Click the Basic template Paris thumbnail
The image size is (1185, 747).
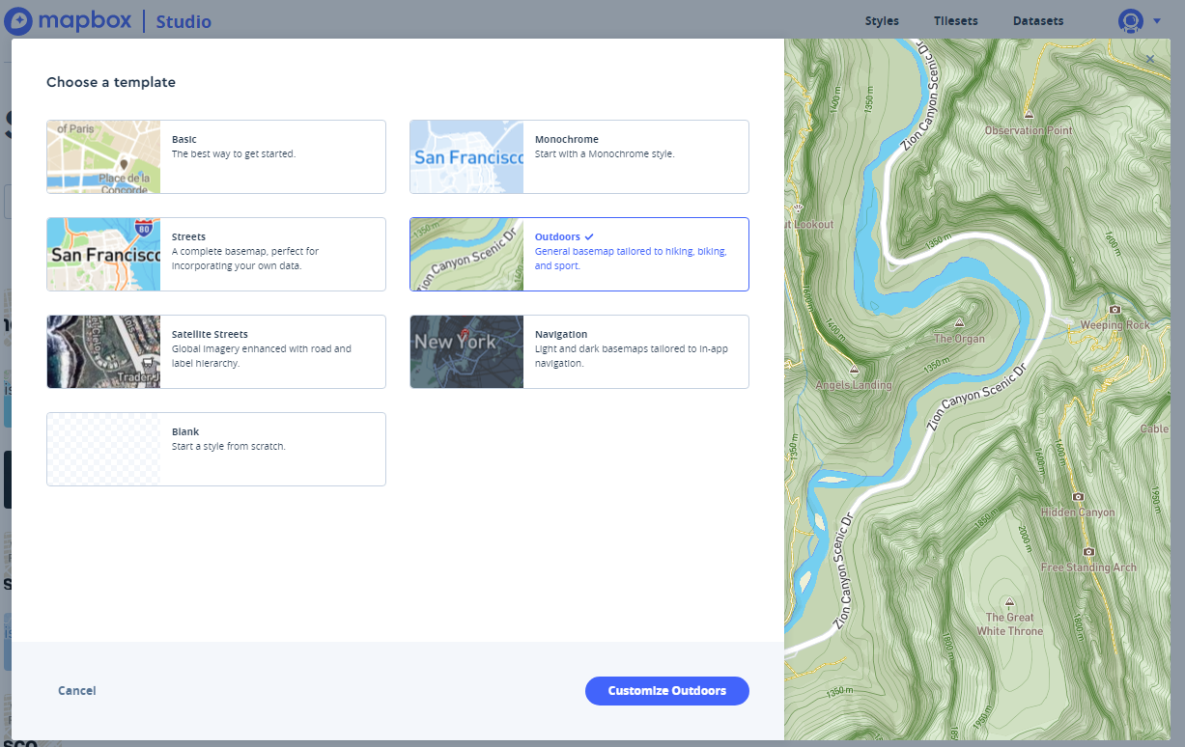103,156
